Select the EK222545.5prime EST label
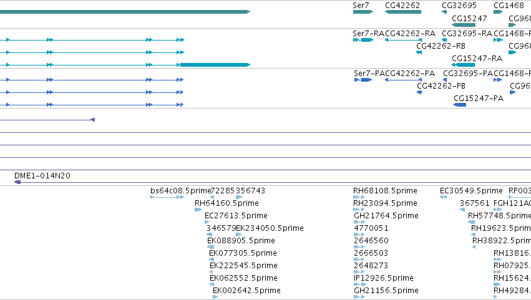Viewport: 531px width, 300px height. (243, 266)
